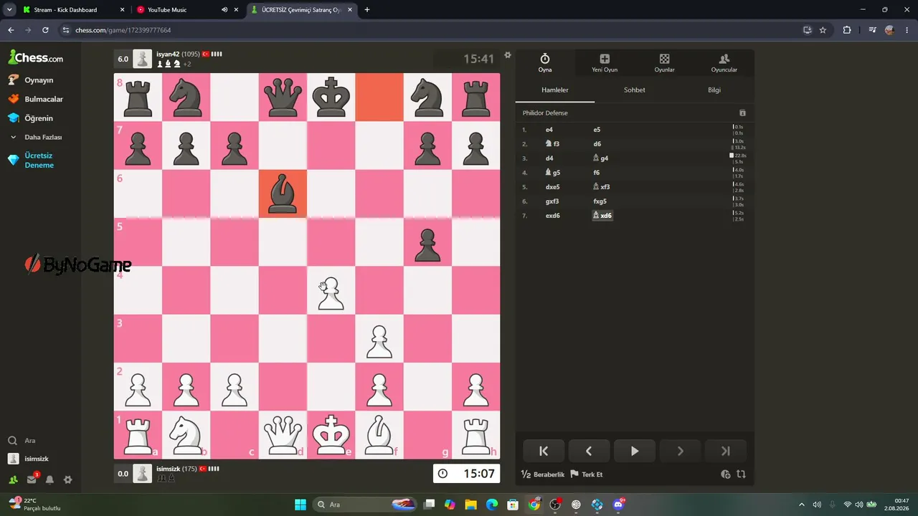Switch to the Bilgi tab
Screen dimensions: 918x516
714,90
